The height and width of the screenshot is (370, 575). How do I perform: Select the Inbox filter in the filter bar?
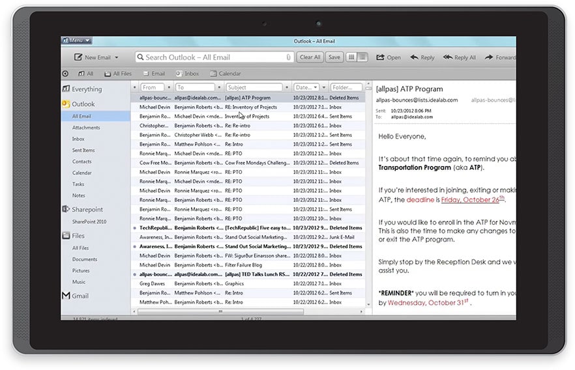pos(187,74)
